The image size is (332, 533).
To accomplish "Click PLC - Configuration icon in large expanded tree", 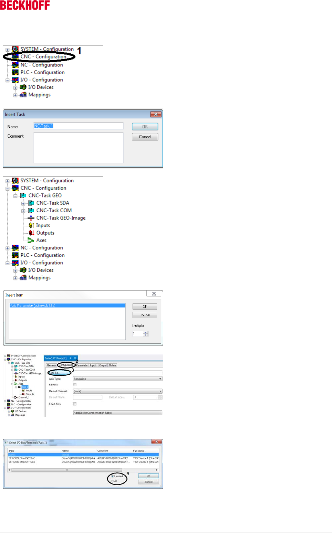I will tap(15, 255).
